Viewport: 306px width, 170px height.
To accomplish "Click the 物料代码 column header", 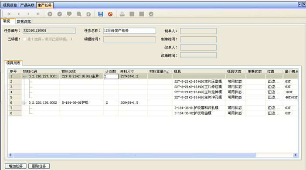I will 40,71.
